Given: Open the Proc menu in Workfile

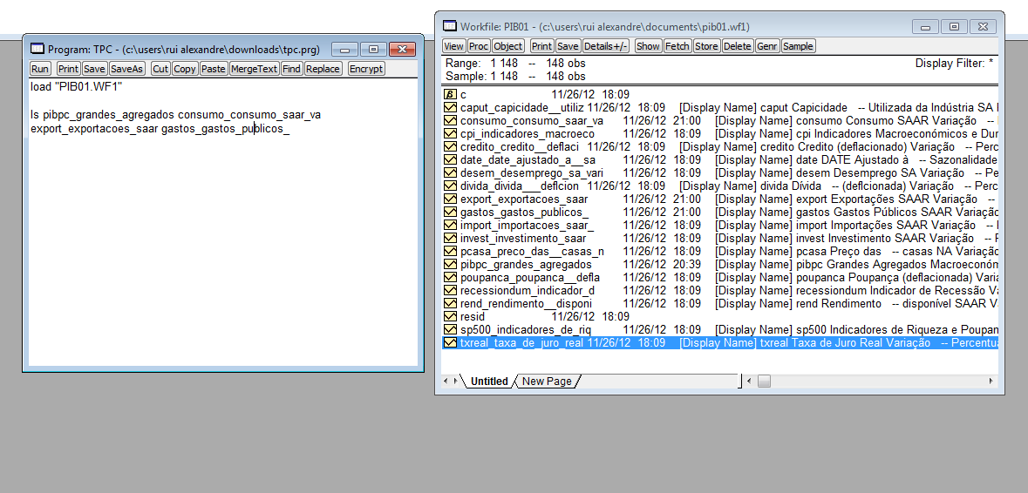Looking at the screenshot, I should (x=479, y=46).
